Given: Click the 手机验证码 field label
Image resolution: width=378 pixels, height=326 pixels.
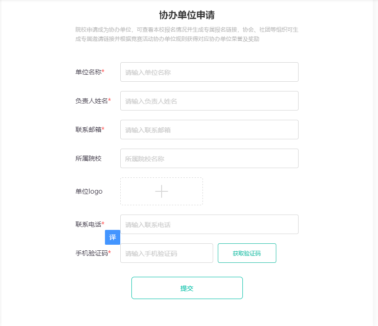Looking at the screenshot, I should tap(92, 253).
